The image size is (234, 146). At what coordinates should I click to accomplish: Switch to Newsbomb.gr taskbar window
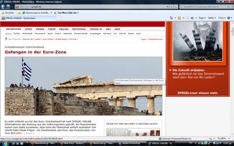coord(43,143)
